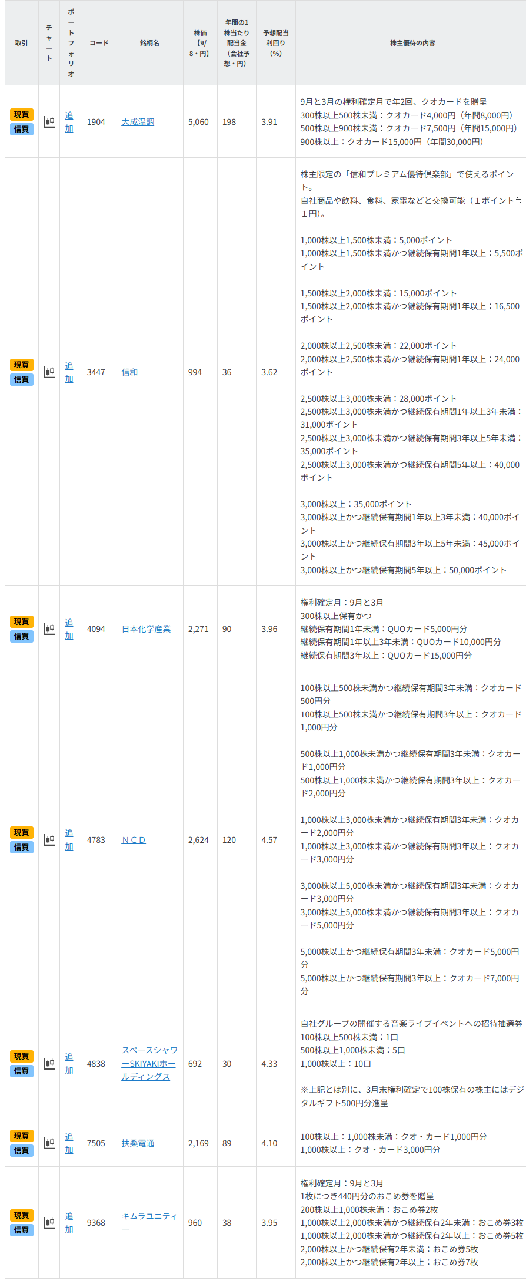
Task: Open 扶桑電通 stock name link
Action: (x=138, y=1143)
